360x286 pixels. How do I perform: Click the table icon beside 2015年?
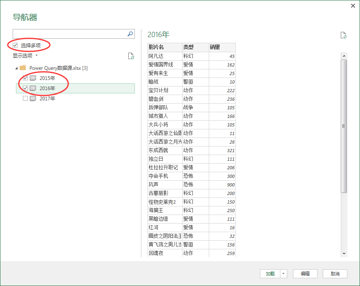click(33, 78)
